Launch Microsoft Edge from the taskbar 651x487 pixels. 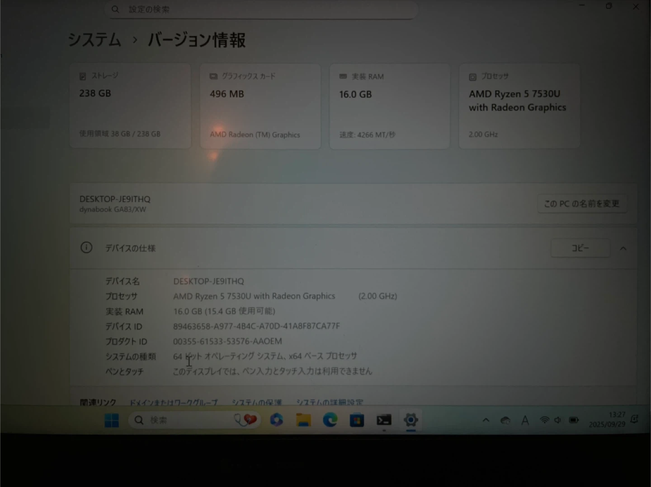point(330,420)
